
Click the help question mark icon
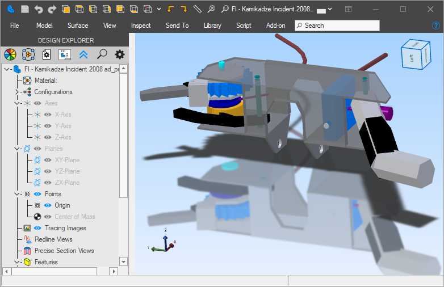pos(436,26)
